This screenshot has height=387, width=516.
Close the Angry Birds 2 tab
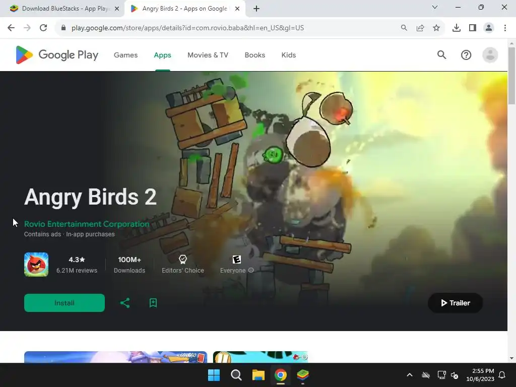click(237, 9)
